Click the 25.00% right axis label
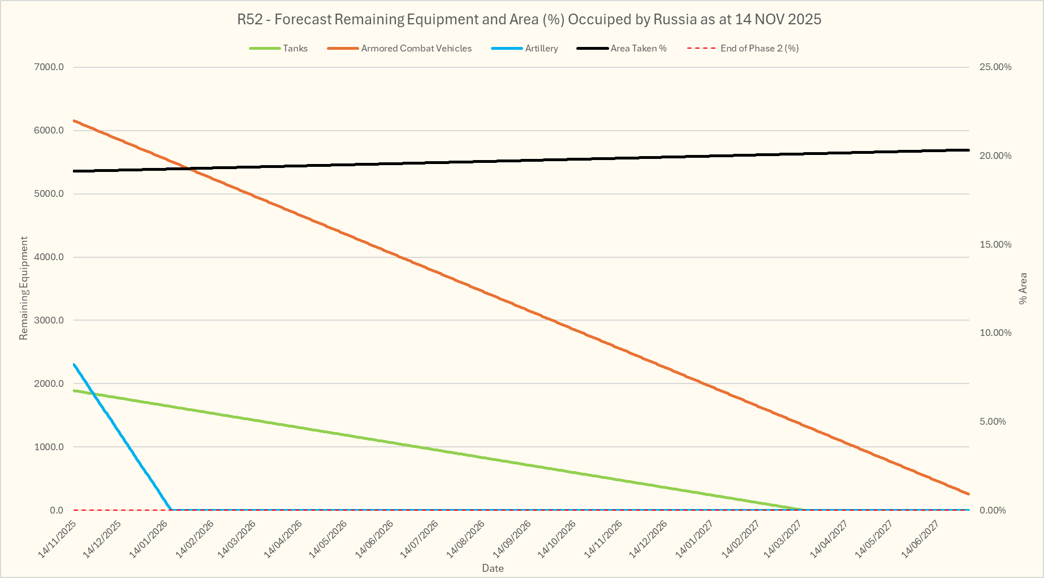 coord(995,67)
